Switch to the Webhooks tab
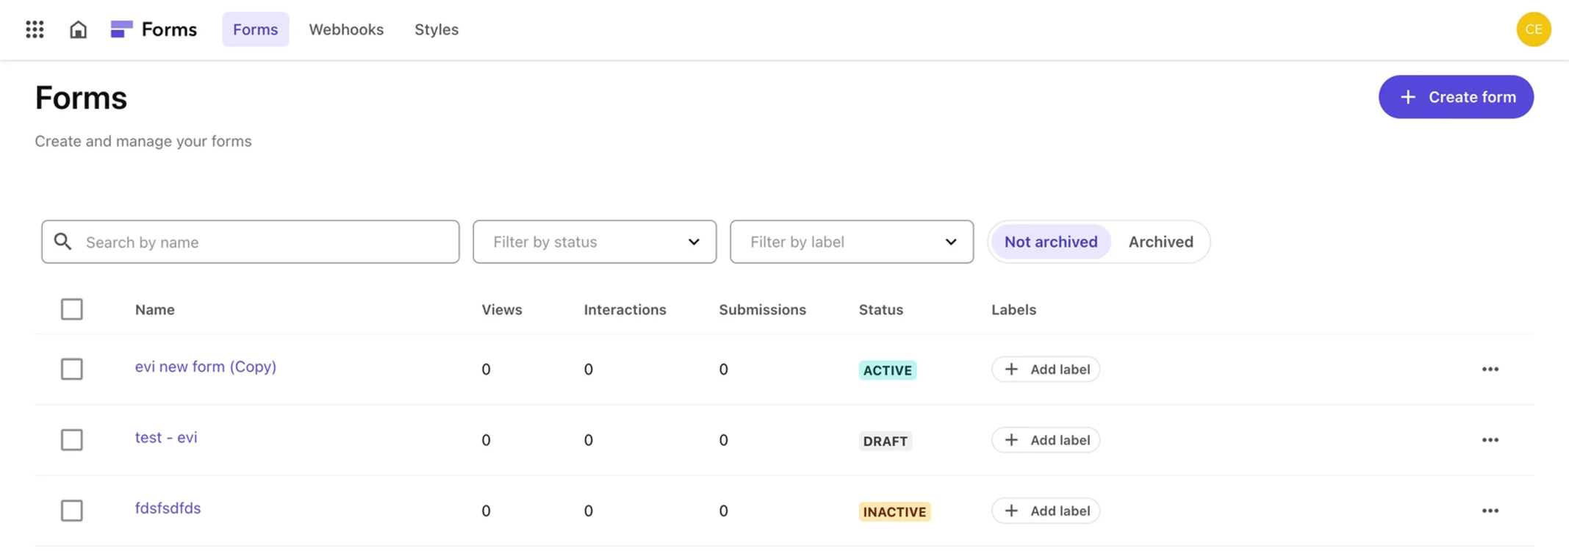Viewport: 1569px width, 551px height. 346,29
